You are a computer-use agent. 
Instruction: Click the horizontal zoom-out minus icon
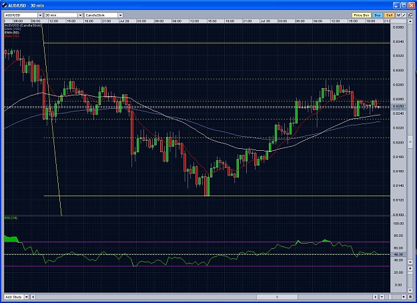click(x=382, y=297)
